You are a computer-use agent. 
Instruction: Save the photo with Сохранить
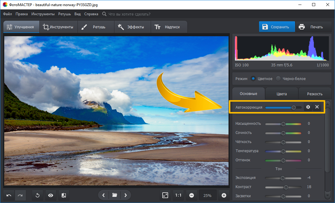click(277, 27)
